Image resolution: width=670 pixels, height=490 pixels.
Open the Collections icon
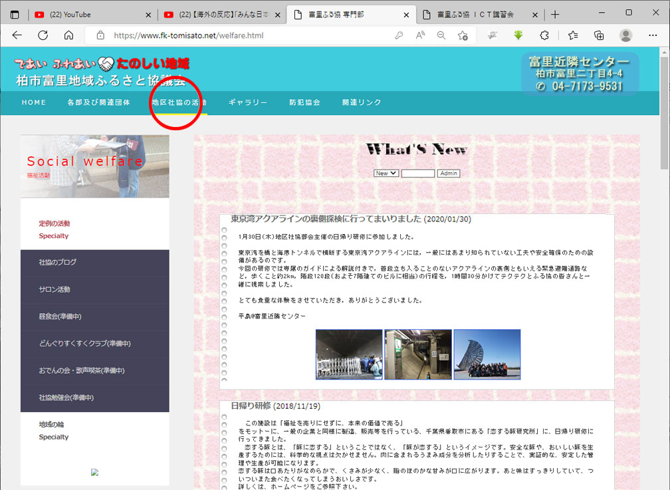tap(599, 35)
